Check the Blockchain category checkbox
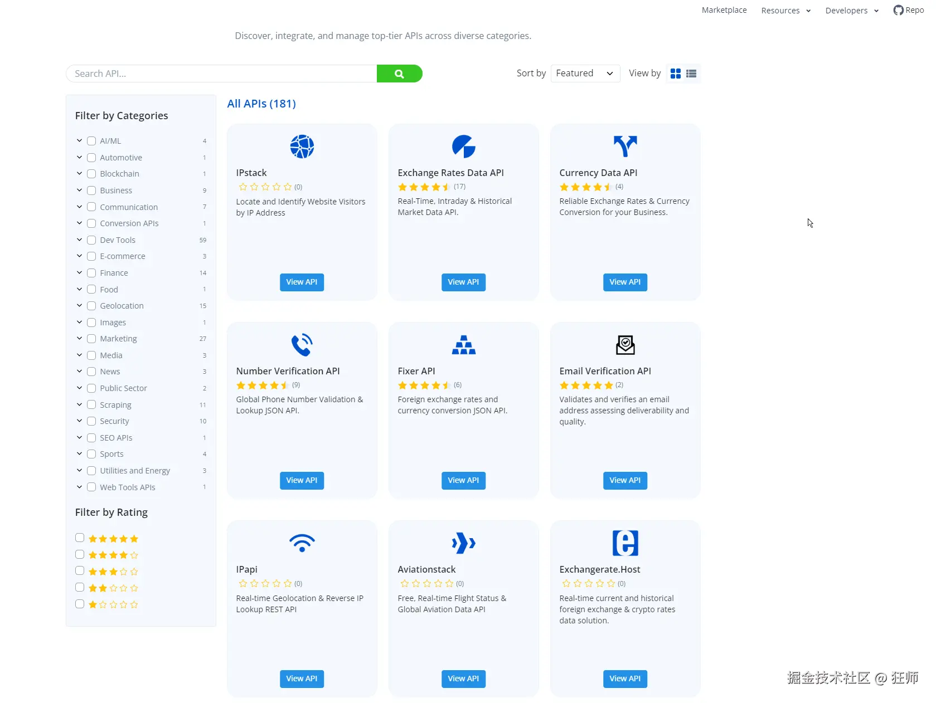The height and width of the screenshot is (703, 936). [91, 174]
